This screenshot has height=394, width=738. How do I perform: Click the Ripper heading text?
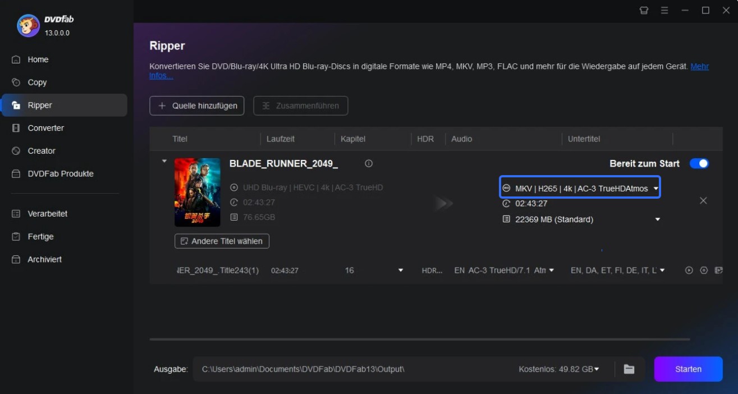167,46
